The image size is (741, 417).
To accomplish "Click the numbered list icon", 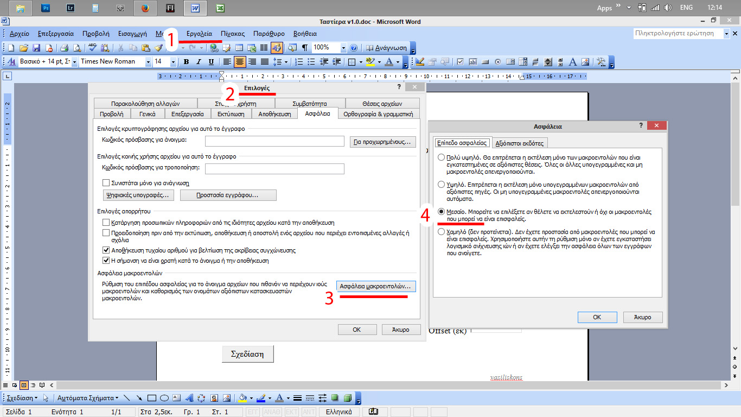I will point(299,62).
